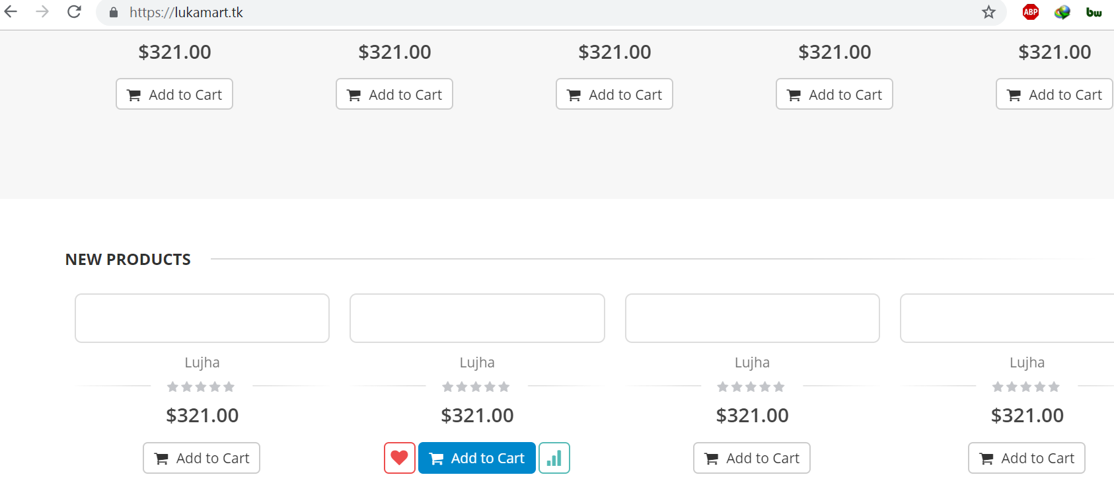Give third Lujha product a one-star rating
The height and width of the screenshot is (487, 1114).
[x=722, y=387]
